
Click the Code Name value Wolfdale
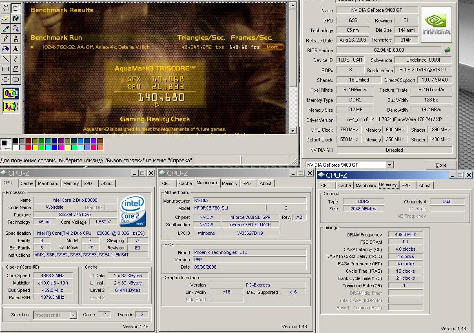click(x=54, y=207)
